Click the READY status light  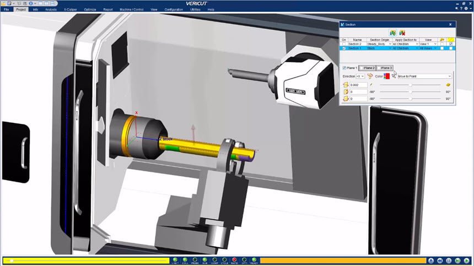click(x=254, y=260)
